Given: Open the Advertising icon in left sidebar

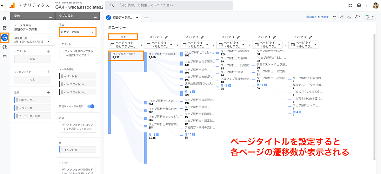Looking at the screenshot, I should click(x=4, y=47).
